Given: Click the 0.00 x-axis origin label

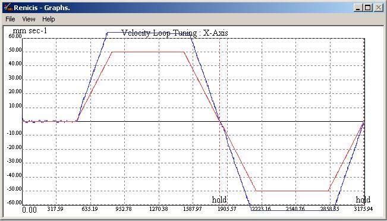Looking at the screenshot, I should [29, 210].
